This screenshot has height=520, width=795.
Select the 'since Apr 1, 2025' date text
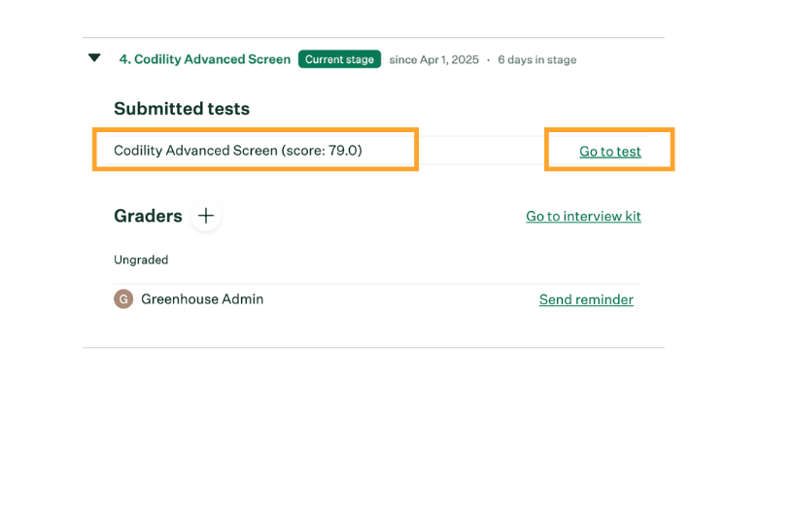pyautogui.click(x=434, y=60)
